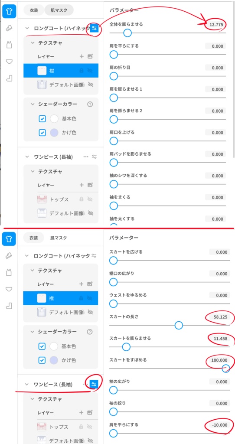The height and width of the screenshot is (444, 235).
Task: Switch to the 肌マスク tab in lower capture
Action: click(59, 238)
